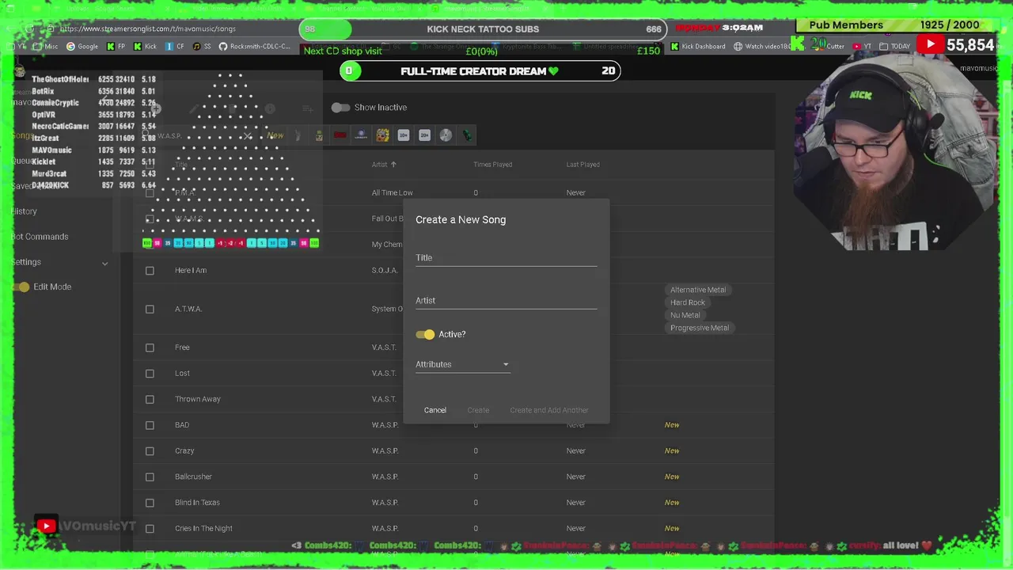
Task: Open Queue in the sidebar
Action: click(22, 161)
